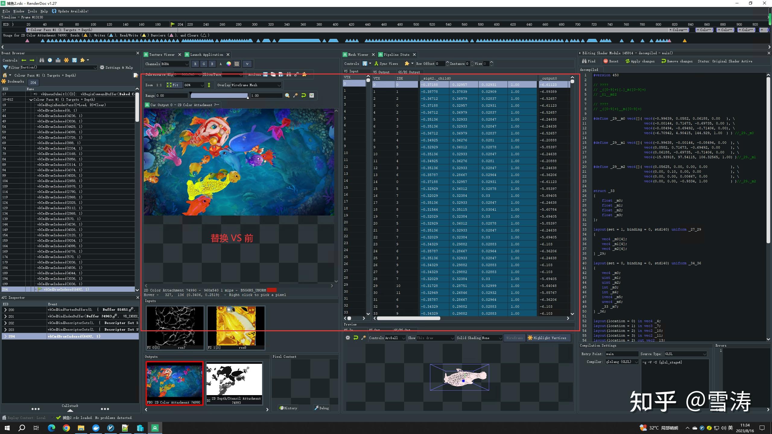Open the Solid Shading None dropdown

coord(492,338)
